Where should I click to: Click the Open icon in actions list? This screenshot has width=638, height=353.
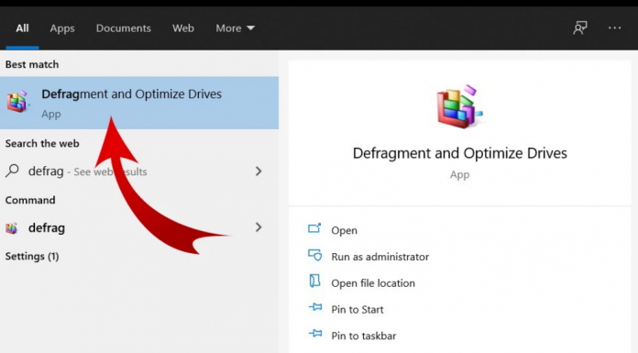314,228
